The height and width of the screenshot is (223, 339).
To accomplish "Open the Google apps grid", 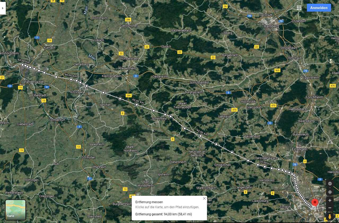I will tap(299, 8).
